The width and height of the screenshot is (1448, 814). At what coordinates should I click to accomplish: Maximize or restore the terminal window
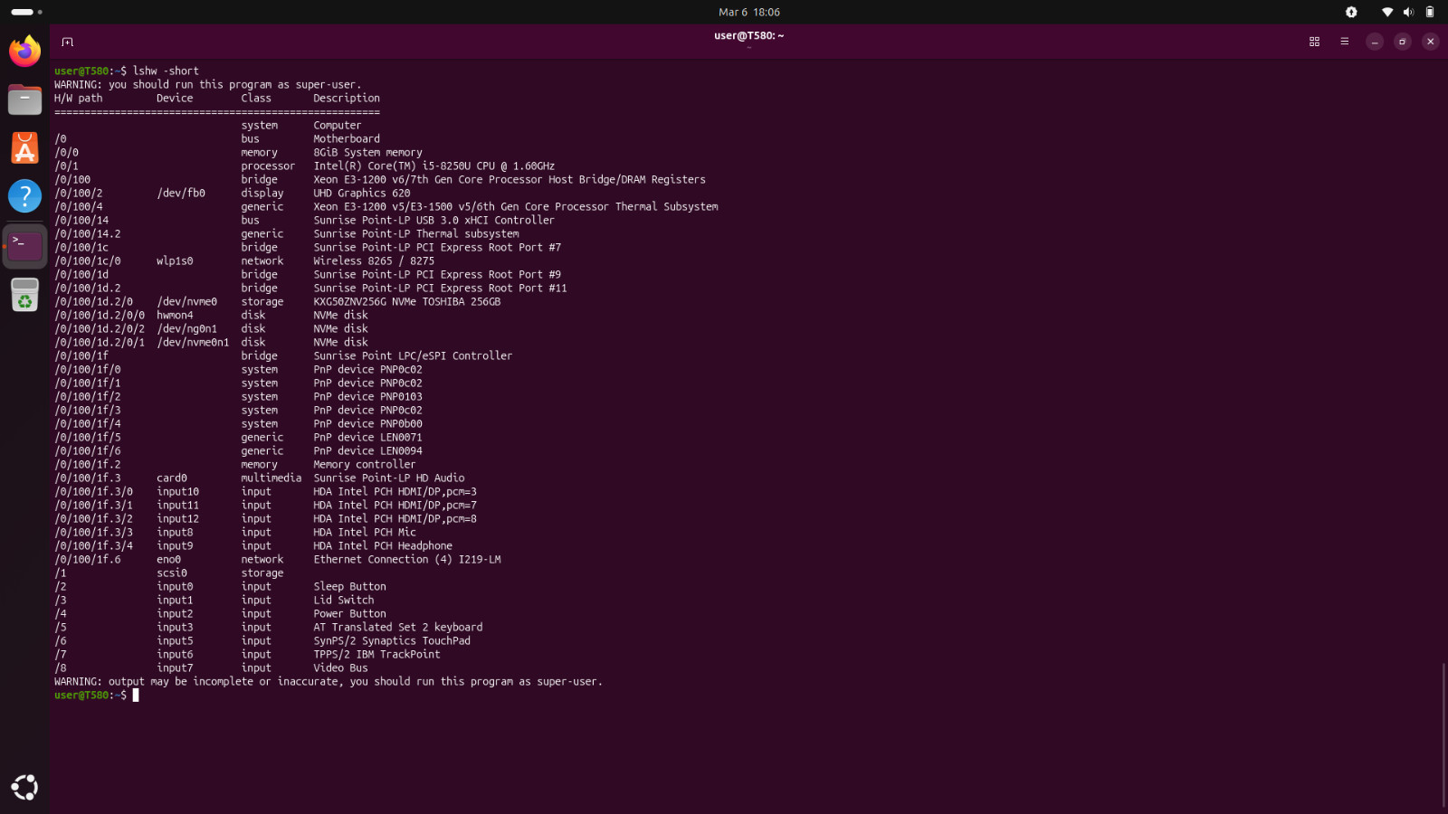tap(1403, 42)
